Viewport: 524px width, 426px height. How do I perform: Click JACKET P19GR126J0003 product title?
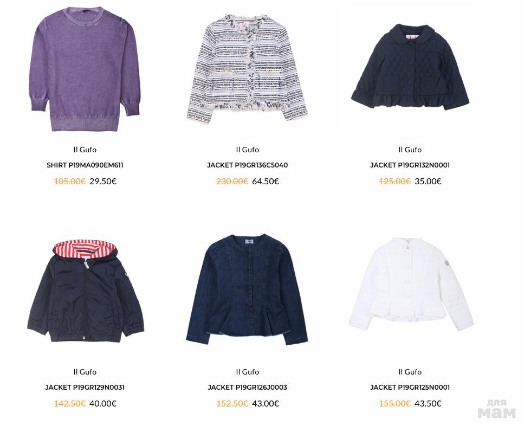247,387
